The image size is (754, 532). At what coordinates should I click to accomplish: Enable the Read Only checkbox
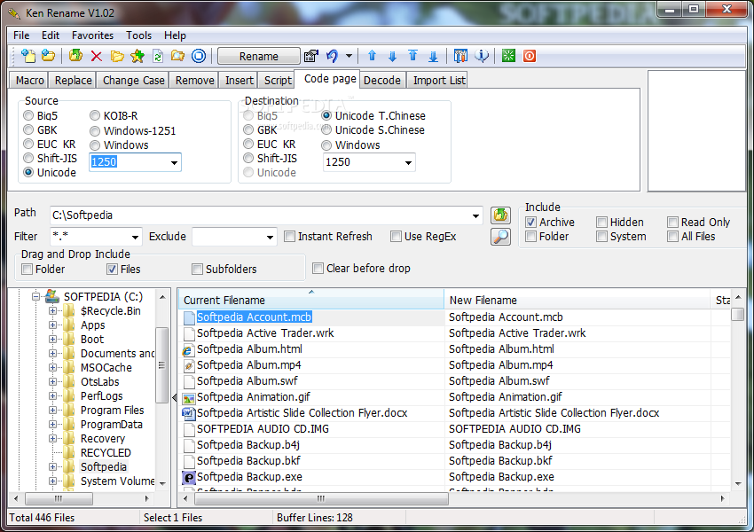(672, 223)
